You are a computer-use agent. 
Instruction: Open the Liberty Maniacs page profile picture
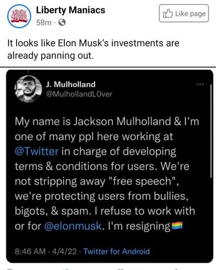tap(19, 16)
